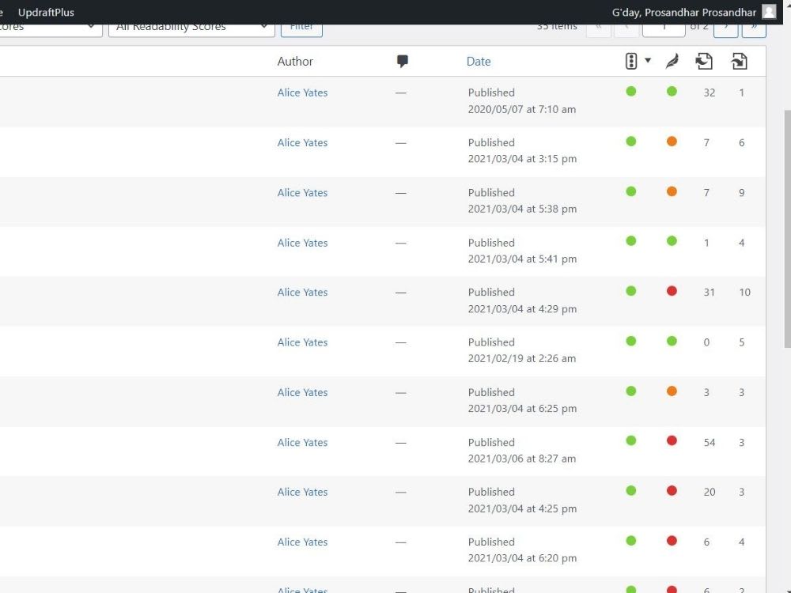791x593 pixels.
Task: Click red readability dot for 6:20 pm post
Action: point(672,541)
